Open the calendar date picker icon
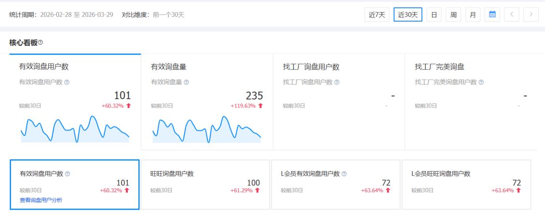Image resolution: width=545 pixels, height=213 pixels. [492, 14]
